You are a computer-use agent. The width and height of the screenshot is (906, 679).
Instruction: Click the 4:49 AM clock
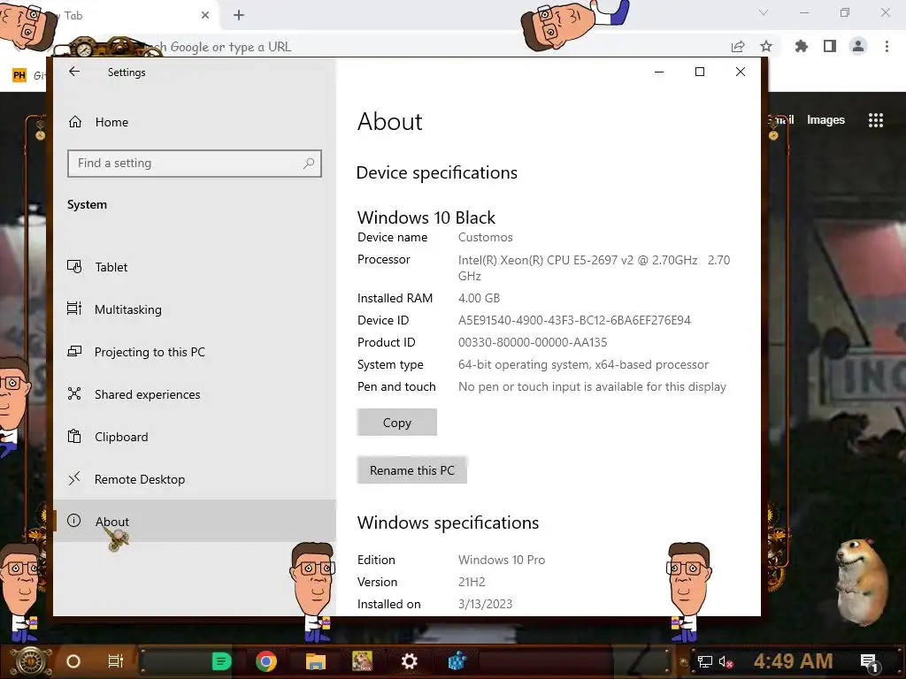794,661
